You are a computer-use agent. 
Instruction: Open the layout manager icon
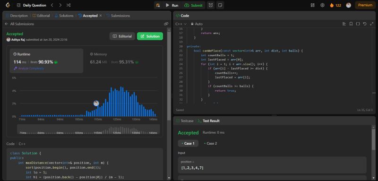[313, 5]
